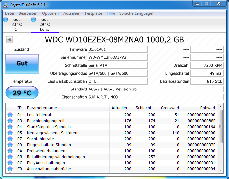This screenshot has height=179, width=229.
Task: Select the Drehwiederholungen row text
Action: (x=46, y=151)
